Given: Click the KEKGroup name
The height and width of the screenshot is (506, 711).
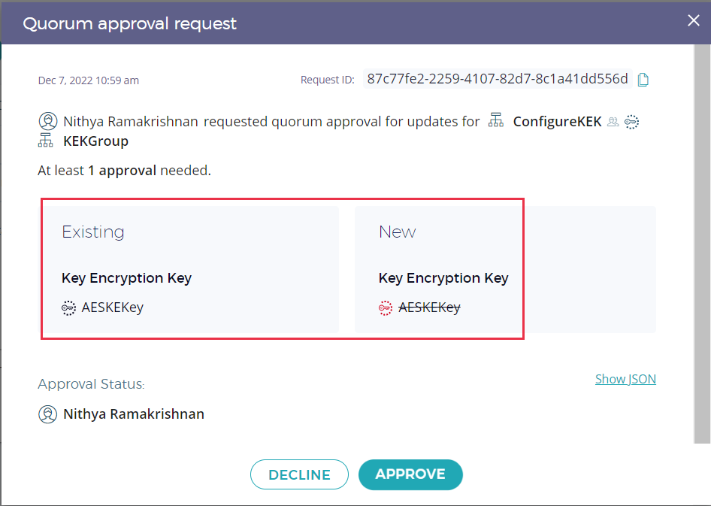Looking at the screenshot, I should (95, 141).
